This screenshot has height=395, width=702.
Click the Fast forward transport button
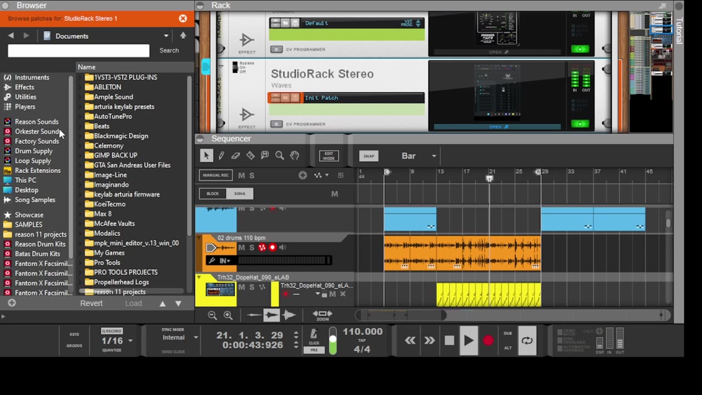[429, 341]
